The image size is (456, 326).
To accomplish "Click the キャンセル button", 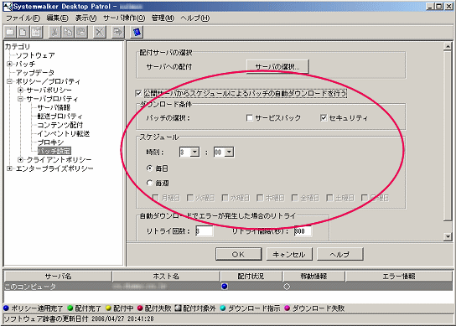I will 289,254.
